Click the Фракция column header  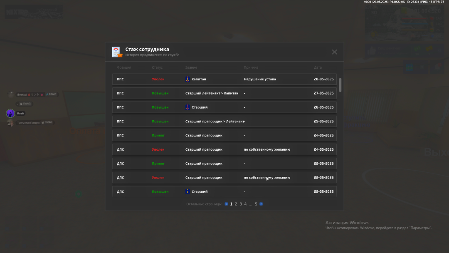tap(124, 67)
